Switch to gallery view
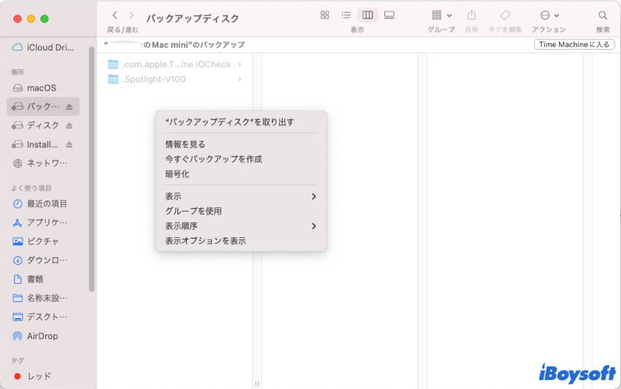The width and height of the screenshot is (621, 389). click(x=389, y=15)
